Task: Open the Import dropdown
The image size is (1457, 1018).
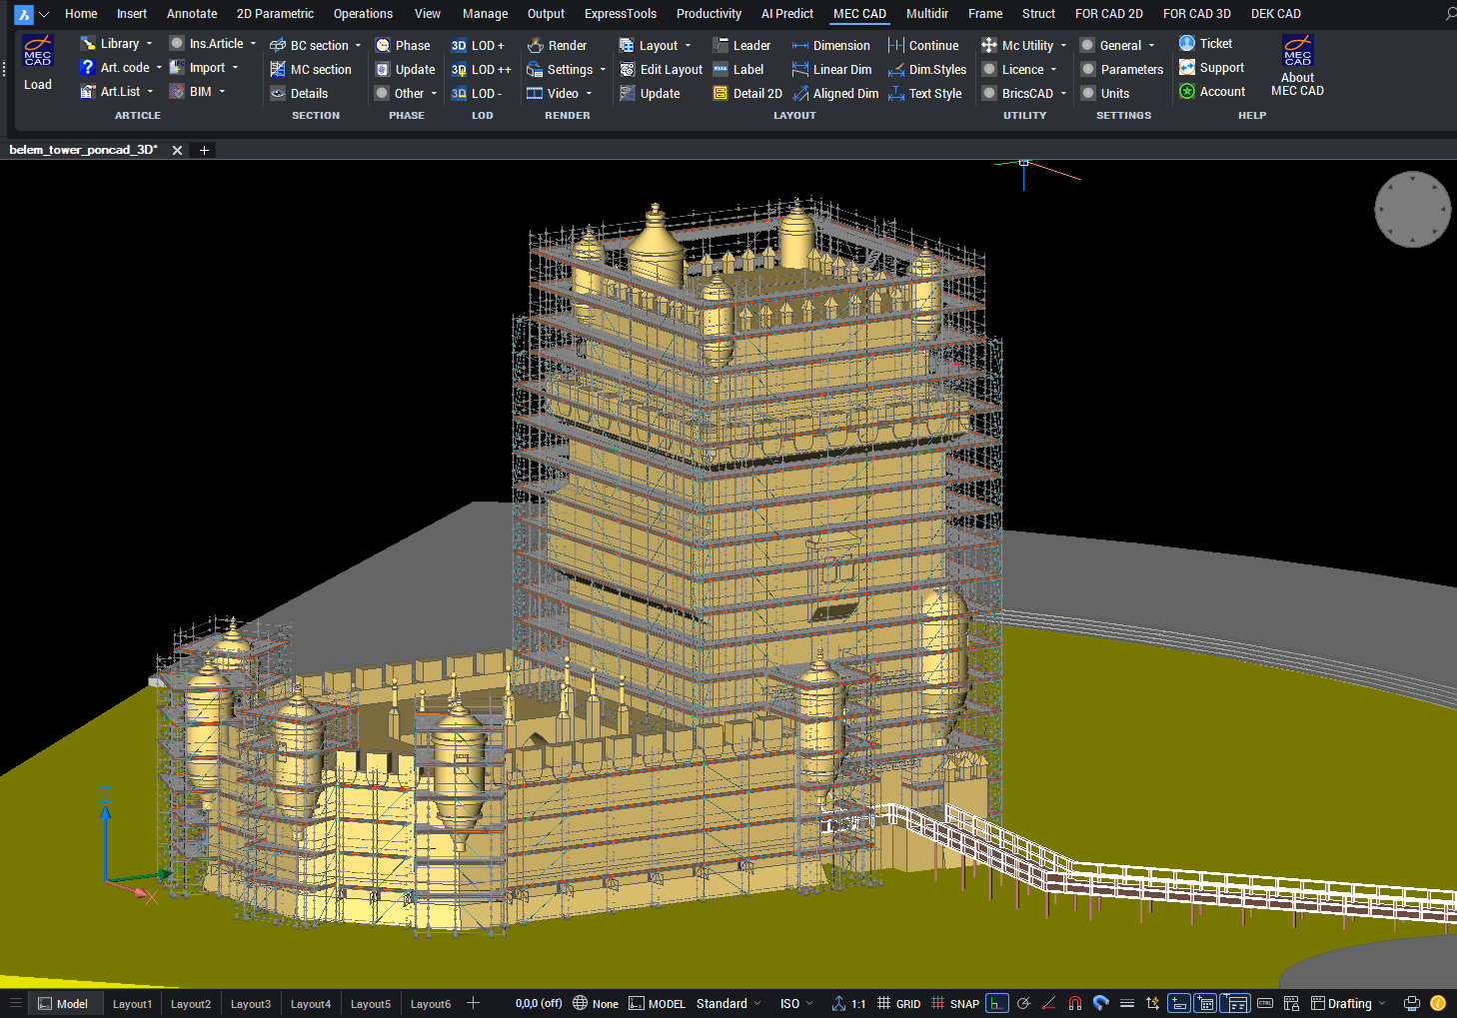Action: point(236,68)
